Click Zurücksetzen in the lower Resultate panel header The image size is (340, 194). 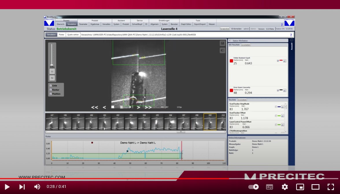point(242,100)
